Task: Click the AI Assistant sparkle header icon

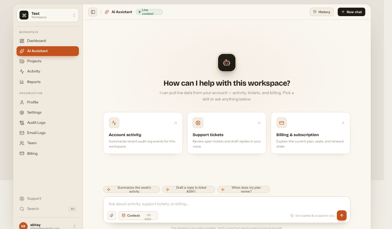Action: pyautogui.click(x=107, y=12)
